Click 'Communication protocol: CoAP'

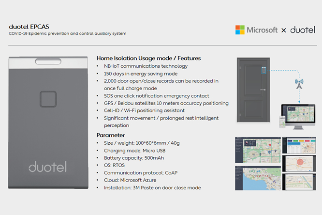(141, 173)
